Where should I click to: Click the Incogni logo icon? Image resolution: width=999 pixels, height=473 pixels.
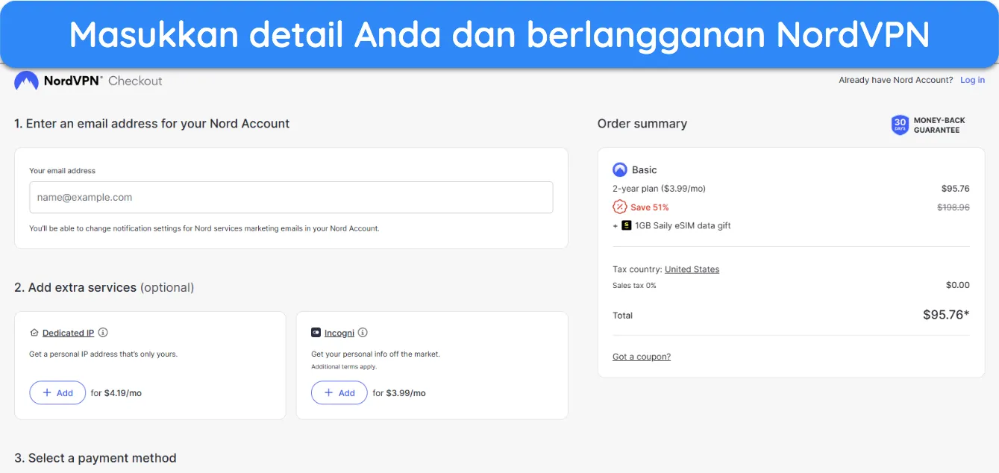tap(316, 333)
